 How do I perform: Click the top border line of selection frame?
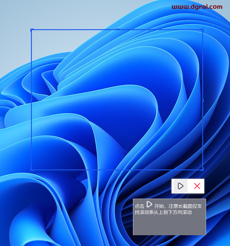[73, 30]
